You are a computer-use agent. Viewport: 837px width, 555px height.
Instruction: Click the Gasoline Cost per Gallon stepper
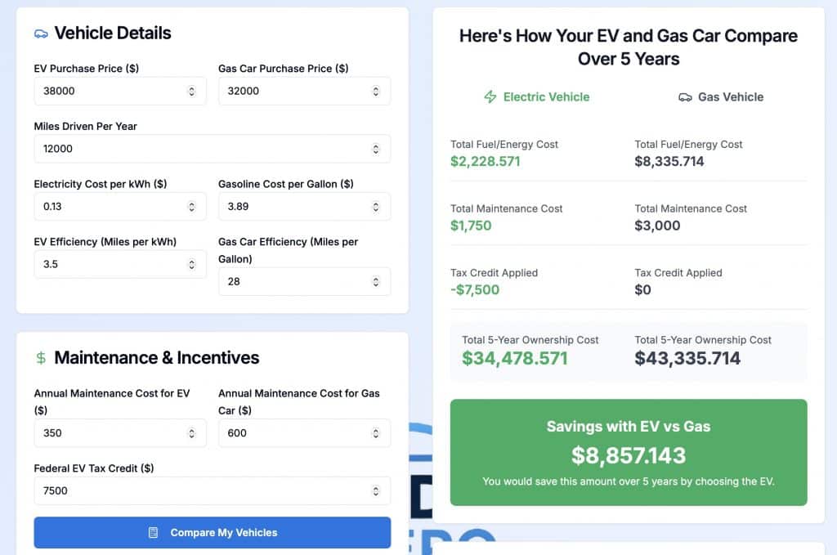376,207
